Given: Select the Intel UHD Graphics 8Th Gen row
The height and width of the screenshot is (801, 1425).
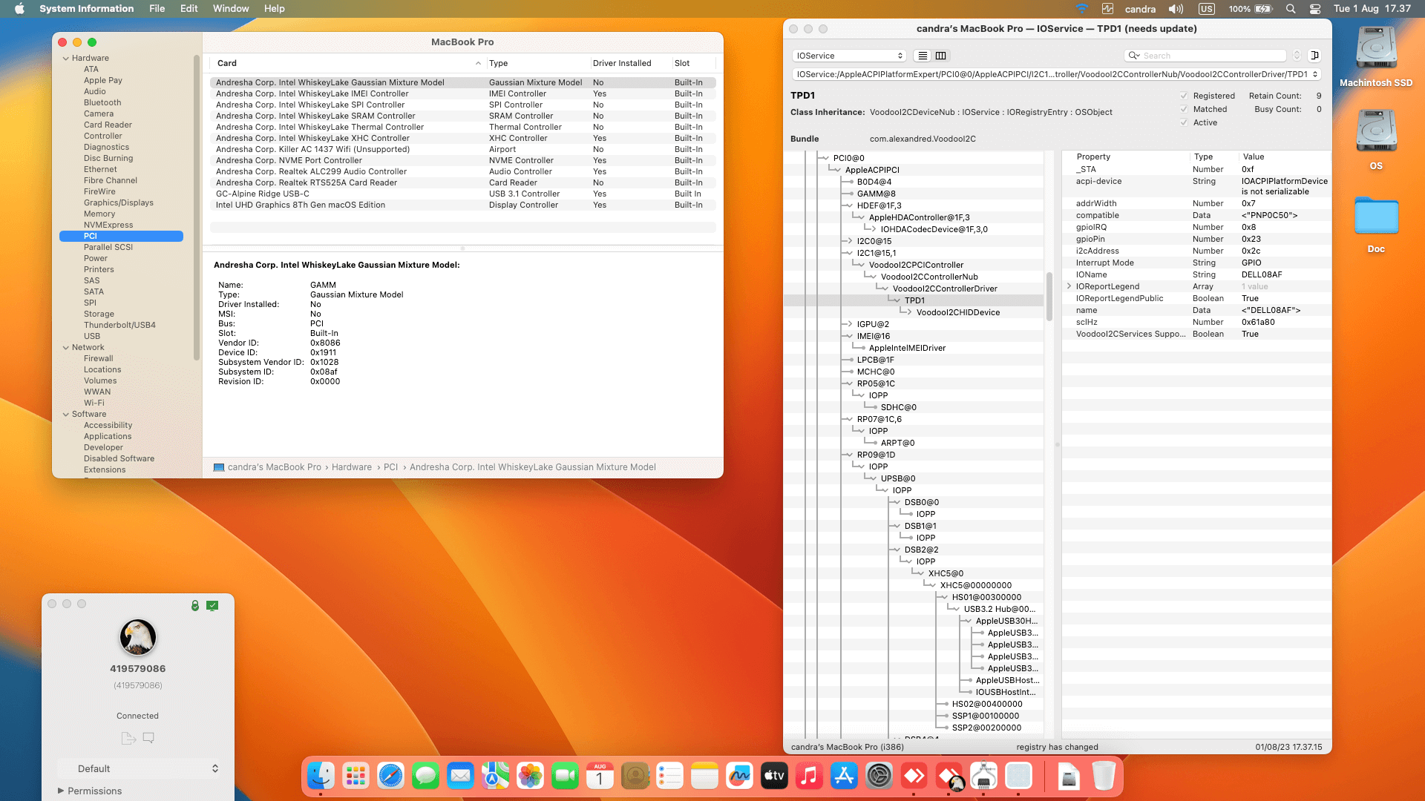Looking at the screenshot, I should click(x=462, y=205).
